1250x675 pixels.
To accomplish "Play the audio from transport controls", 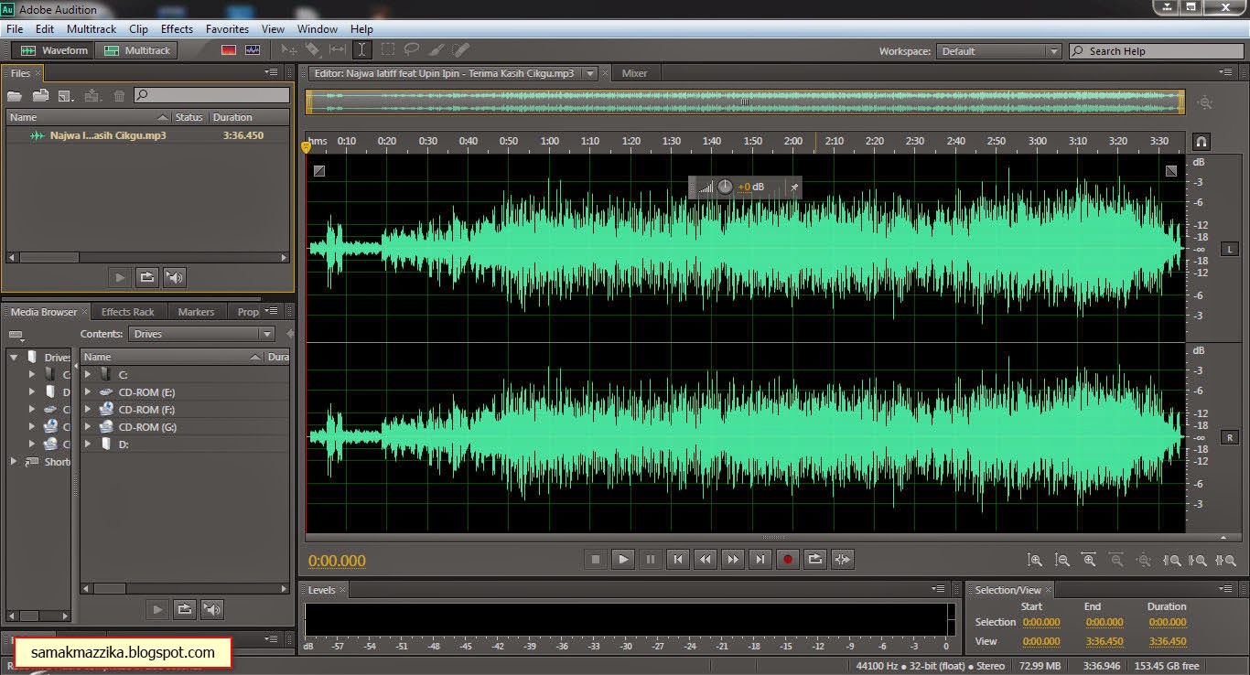I will coord(623,559).
